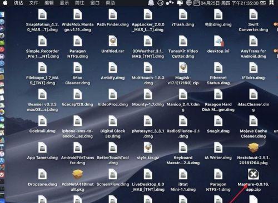The width and height of the screenshot is (278, 203).
Task: Select the Magisk-v17.1 zip file icon
Action: pos(183,68)
